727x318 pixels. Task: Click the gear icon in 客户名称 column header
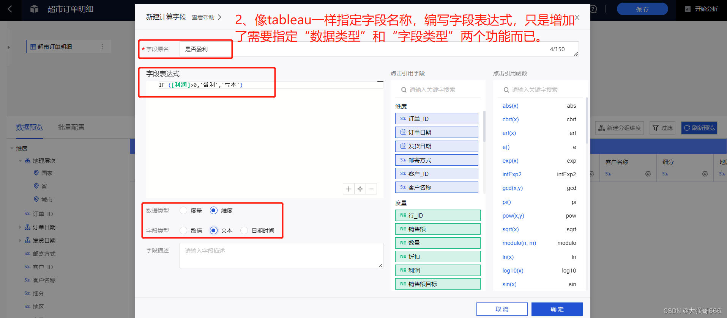pos(648,174)
